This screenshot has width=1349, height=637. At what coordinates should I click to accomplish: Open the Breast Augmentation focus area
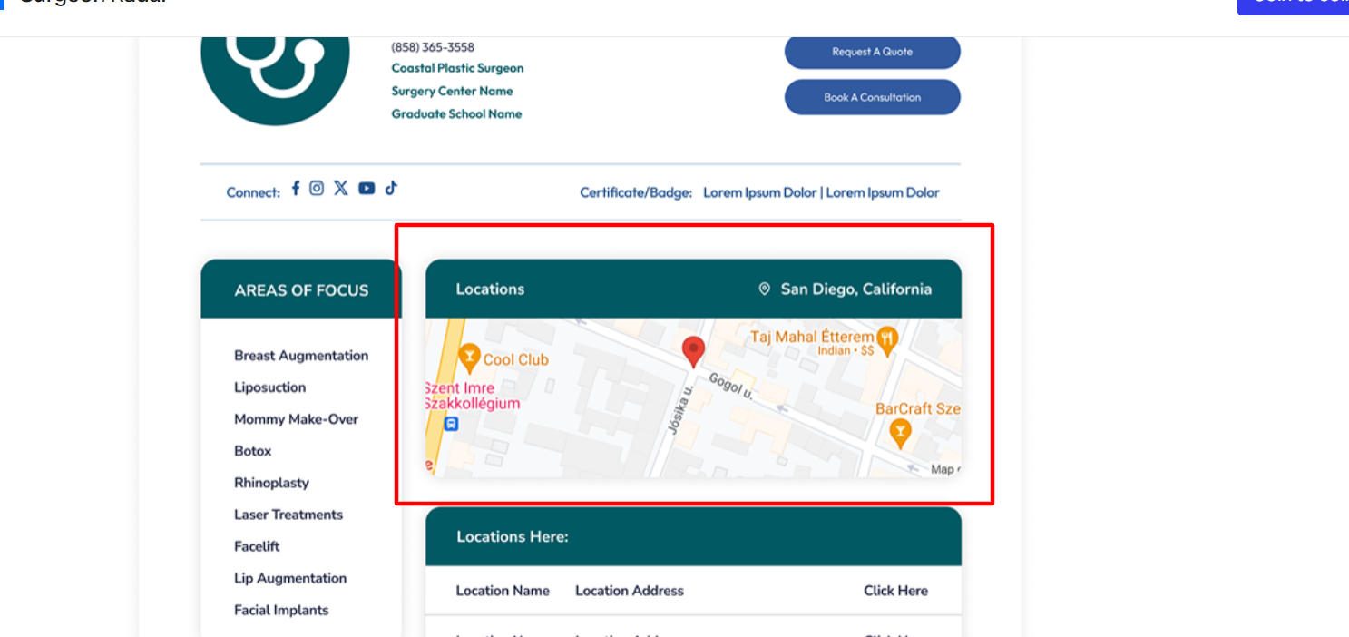click(301, 356)
